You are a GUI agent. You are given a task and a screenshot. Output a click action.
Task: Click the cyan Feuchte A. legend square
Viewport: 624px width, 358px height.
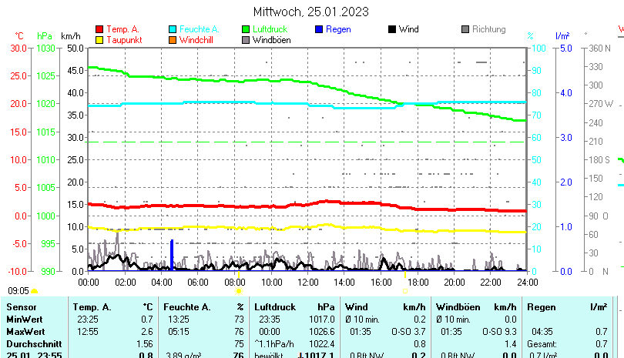(173, 29)
